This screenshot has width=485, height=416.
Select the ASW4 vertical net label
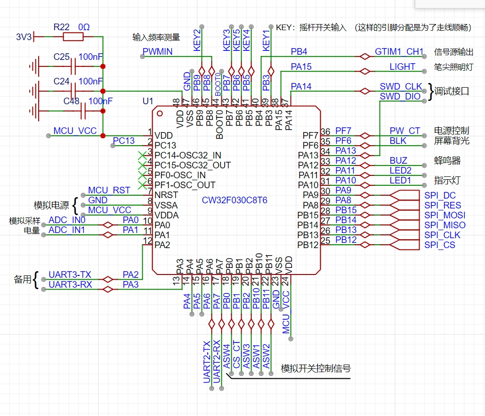[226, 356]
